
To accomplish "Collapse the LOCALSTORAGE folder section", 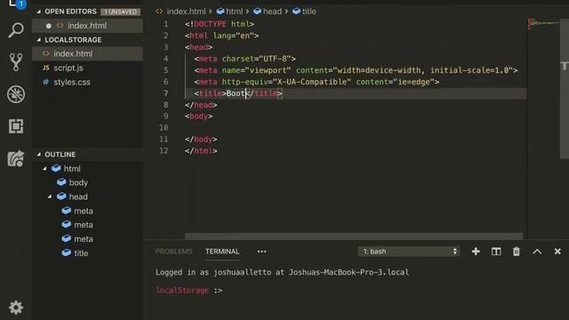I will pos(39,39).
